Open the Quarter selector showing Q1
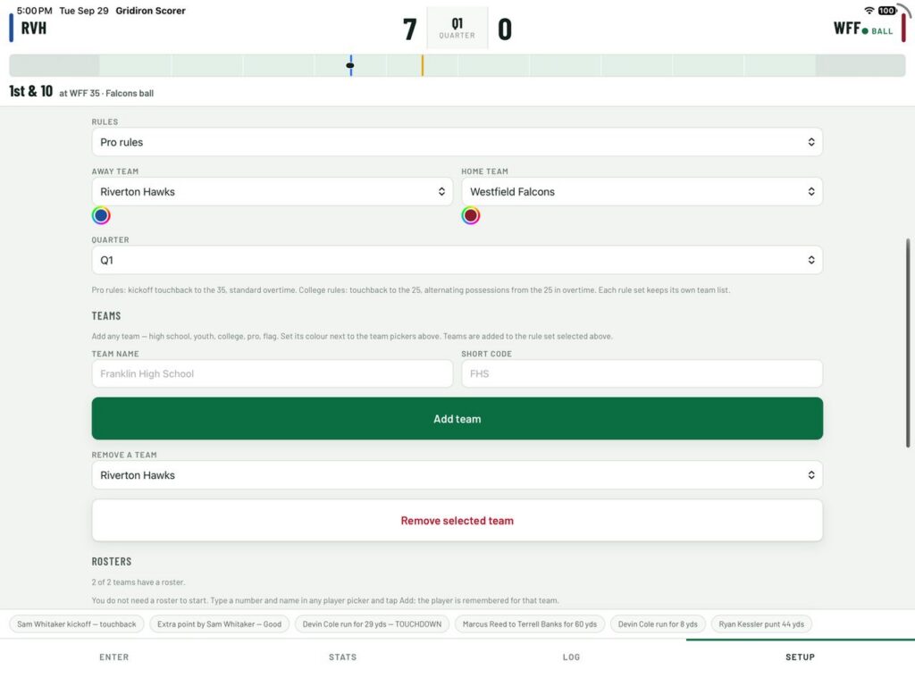Screen dimensions: 915x686 [x=457, y=260]
